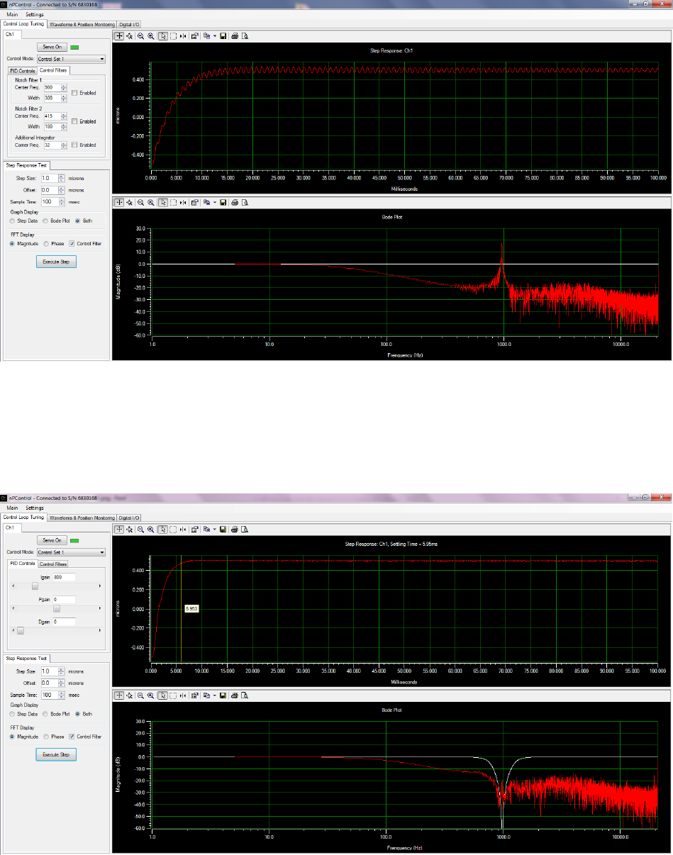Screen dimensions: 673x855
Task: Switch to PID Controls tab in Control Filters window
Action: click(x=23, y=70)
